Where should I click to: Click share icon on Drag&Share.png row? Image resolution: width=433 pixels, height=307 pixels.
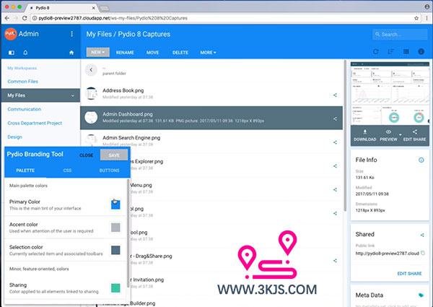pos(335,261)
